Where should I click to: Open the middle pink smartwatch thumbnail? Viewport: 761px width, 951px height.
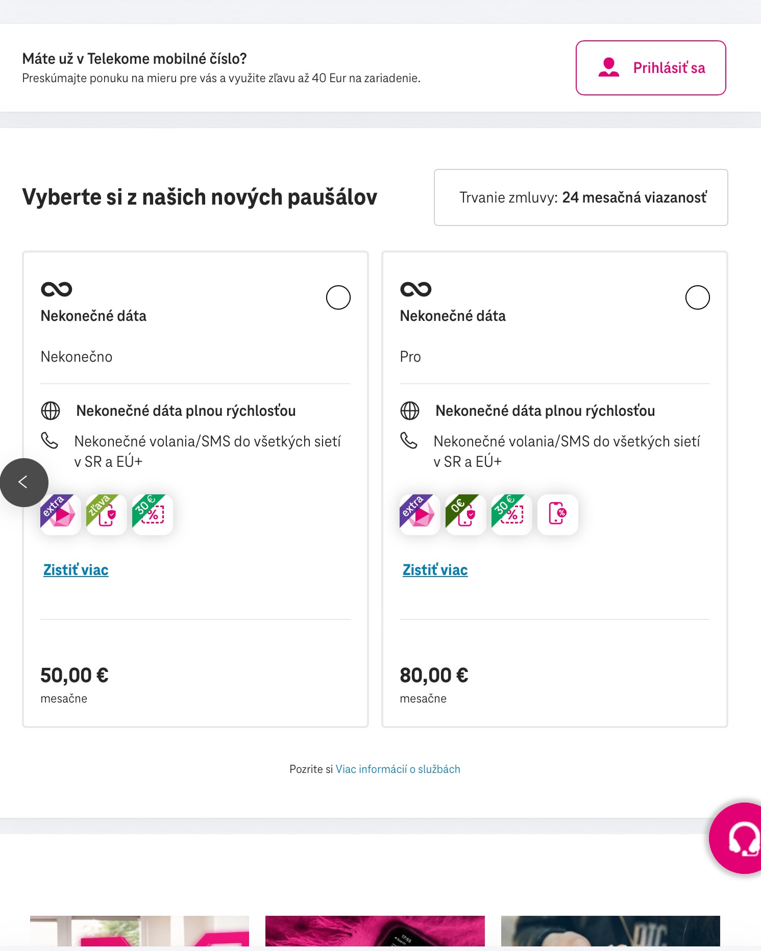tap(375, 931)
